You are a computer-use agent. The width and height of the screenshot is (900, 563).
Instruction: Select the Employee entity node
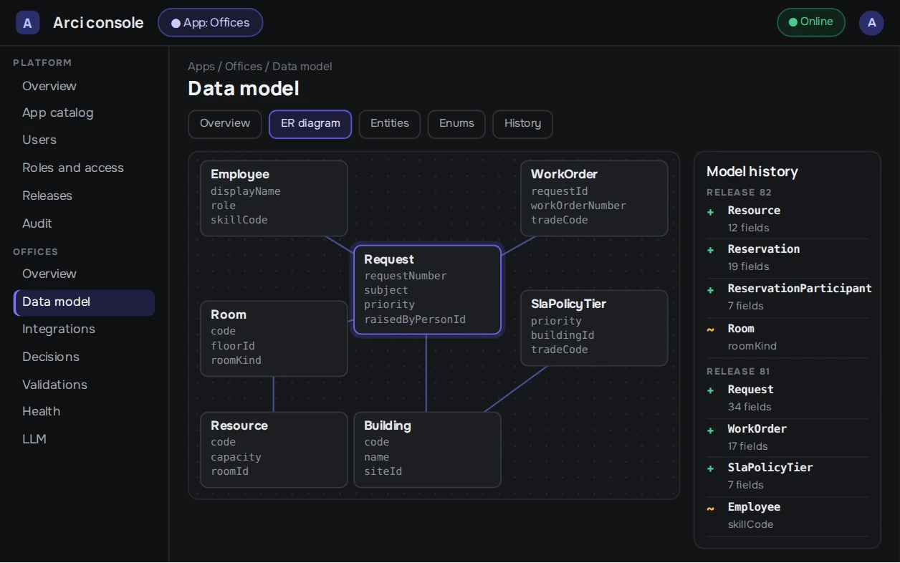click(x=274, y=198)
